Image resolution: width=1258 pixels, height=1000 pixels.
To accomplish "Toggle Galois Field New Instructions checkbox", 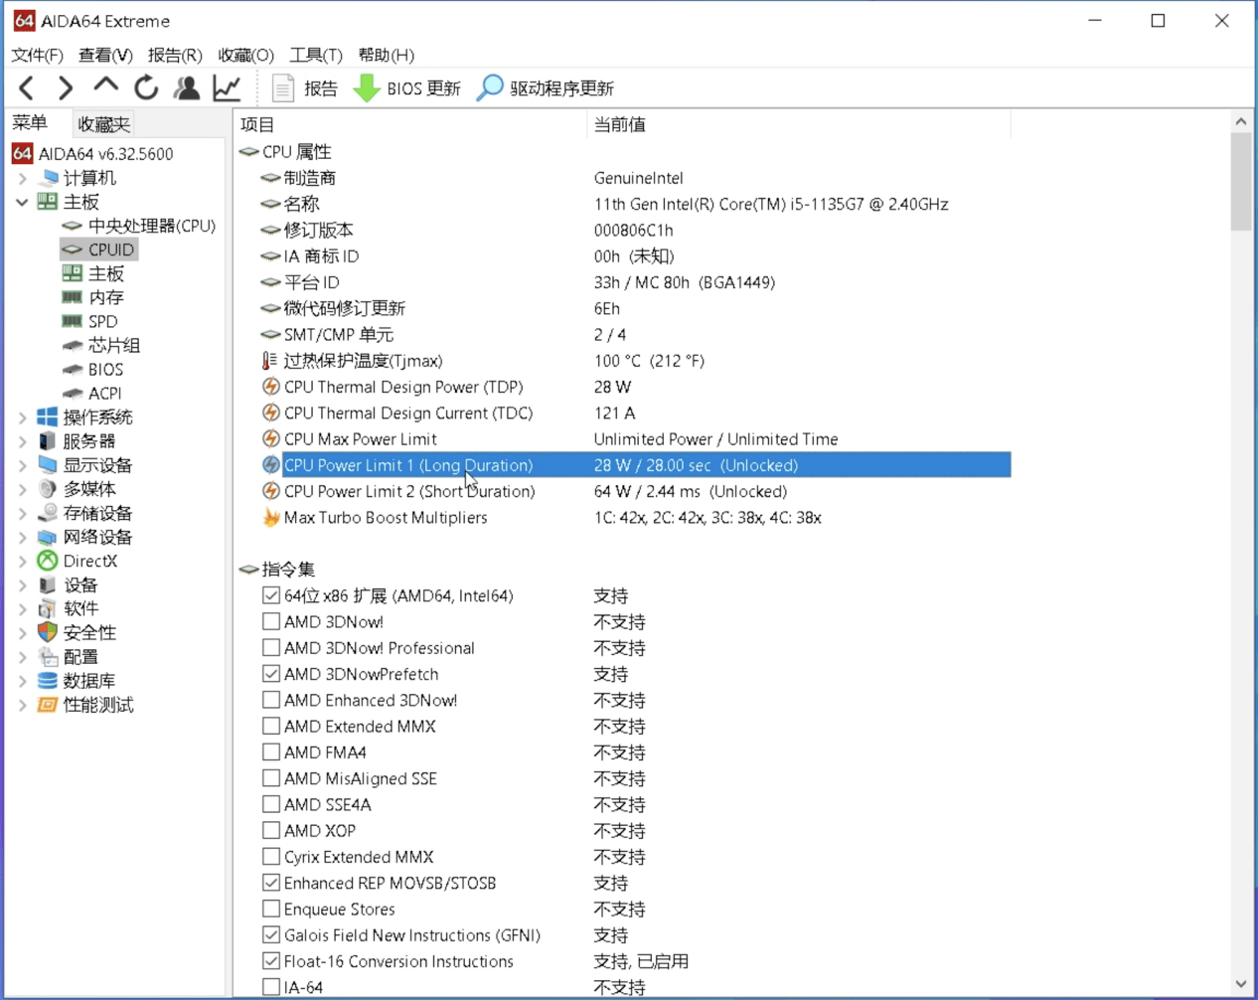I will pos(271,934).
